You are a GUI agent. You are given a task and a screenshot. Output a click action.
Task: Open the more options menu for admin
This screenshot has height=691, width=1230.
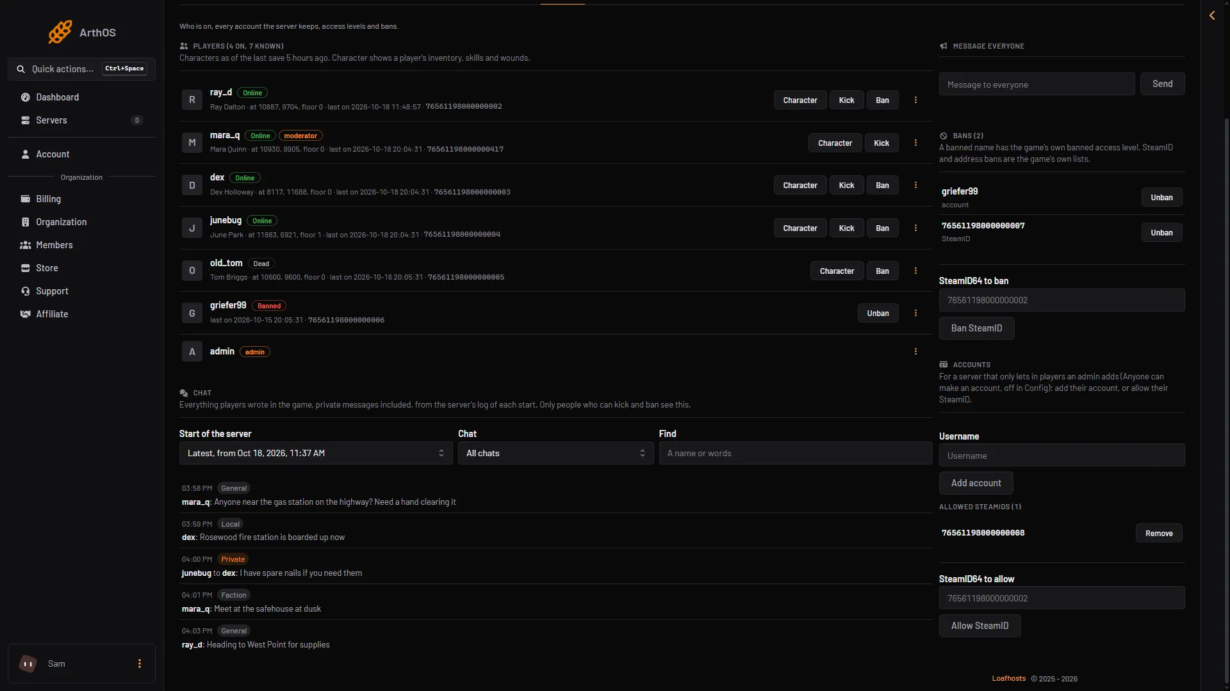click(x=915, y=352)
